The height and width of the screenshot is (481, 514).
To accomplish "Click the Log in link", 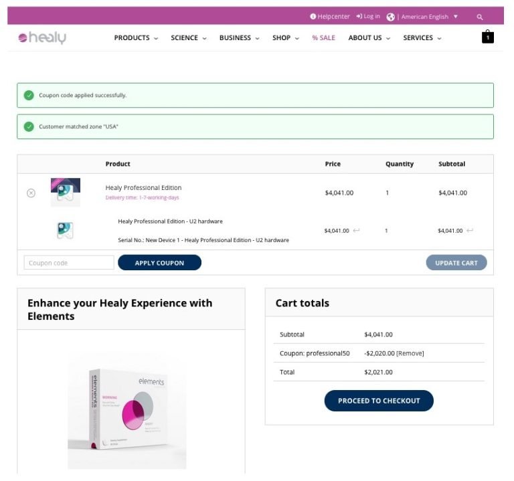I will point(371,16).
